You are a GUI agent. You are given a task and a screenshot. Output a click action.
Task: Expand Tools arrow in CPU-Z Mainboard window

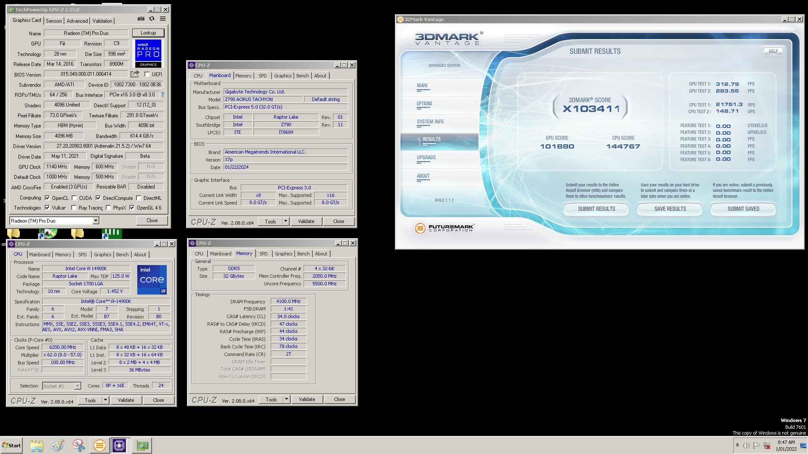click(x=285, y=221)
